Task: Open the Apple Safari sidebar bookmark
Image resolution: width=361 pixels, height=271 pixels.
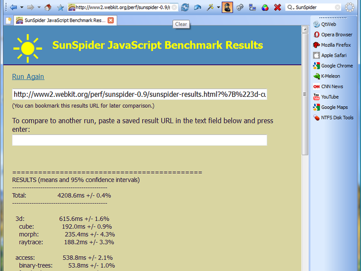Action: coord(330,55)
